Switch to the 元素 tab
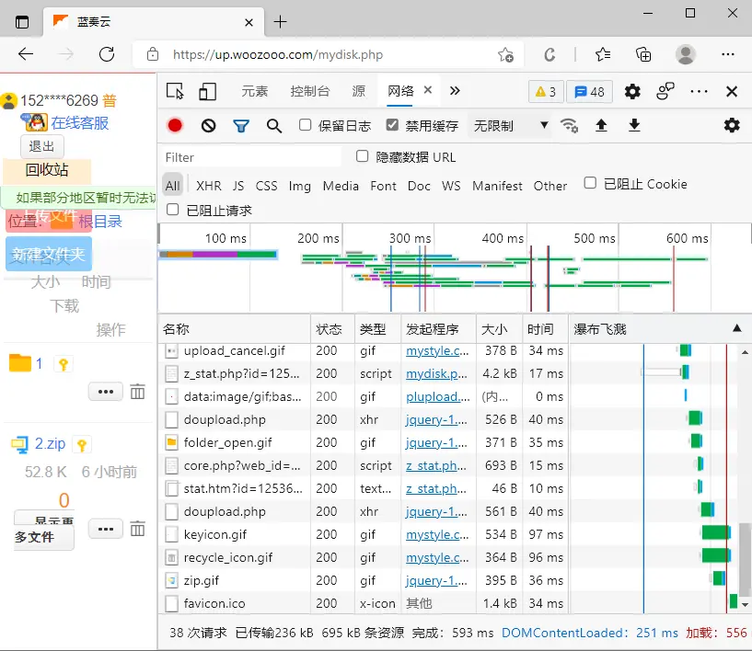The width and height of the screenshot is (752, 651). 254,91
